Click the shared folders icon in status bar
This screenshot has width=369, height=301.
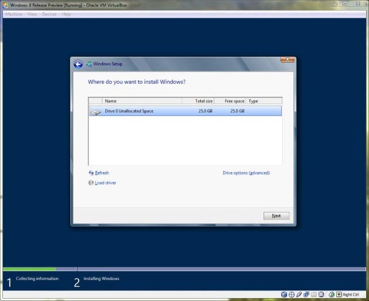tap(313, 295)
